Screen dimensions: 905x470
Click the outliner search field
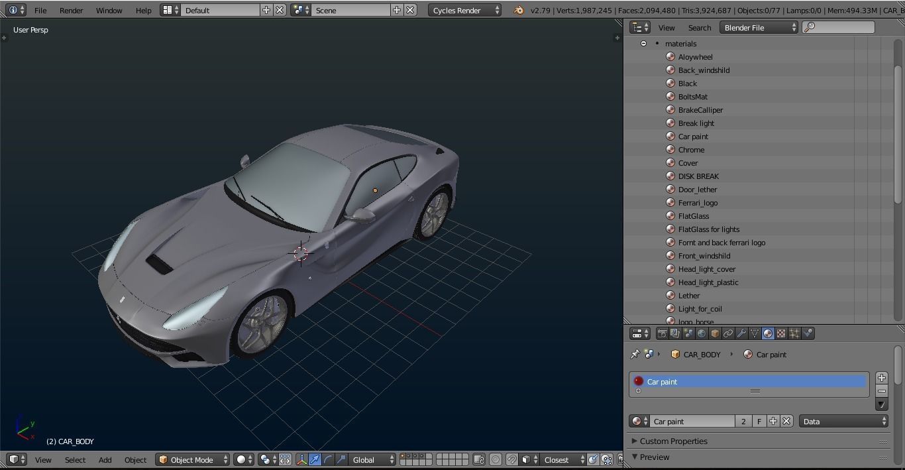click(x=838, y=27)
